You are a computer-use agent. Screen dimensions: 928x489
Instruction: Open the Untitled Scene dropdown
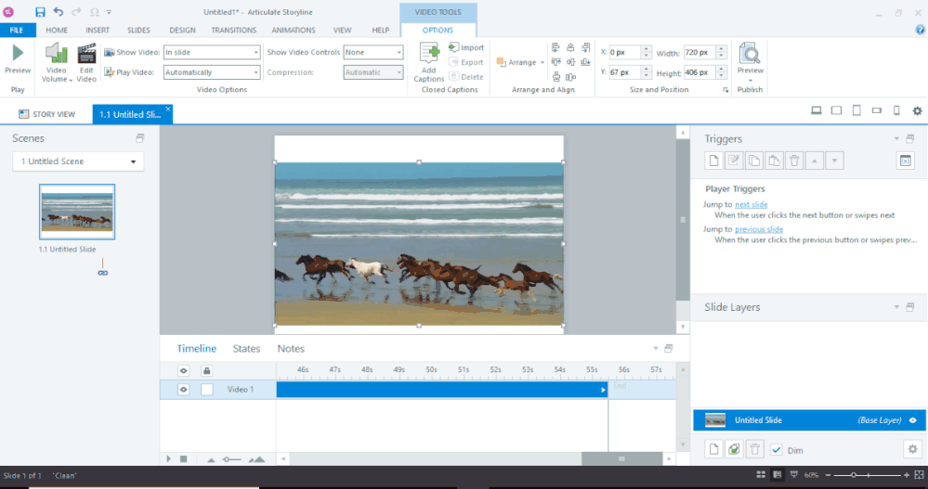tap(78, 161)
